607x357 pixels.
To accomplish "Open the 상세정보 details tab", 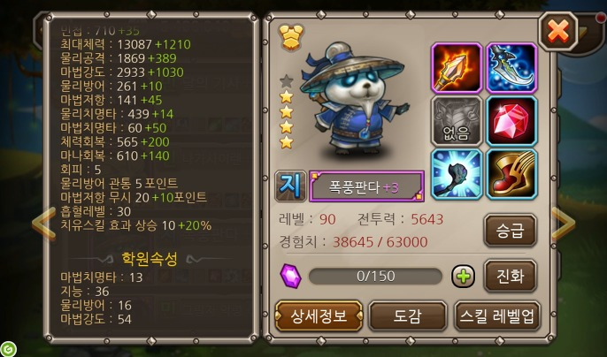I will click(319, 316).
